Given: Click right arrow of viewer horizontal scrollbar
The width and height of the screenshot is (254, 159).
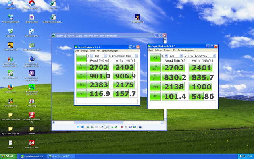Looking at the screenshot, I should 162,122.
